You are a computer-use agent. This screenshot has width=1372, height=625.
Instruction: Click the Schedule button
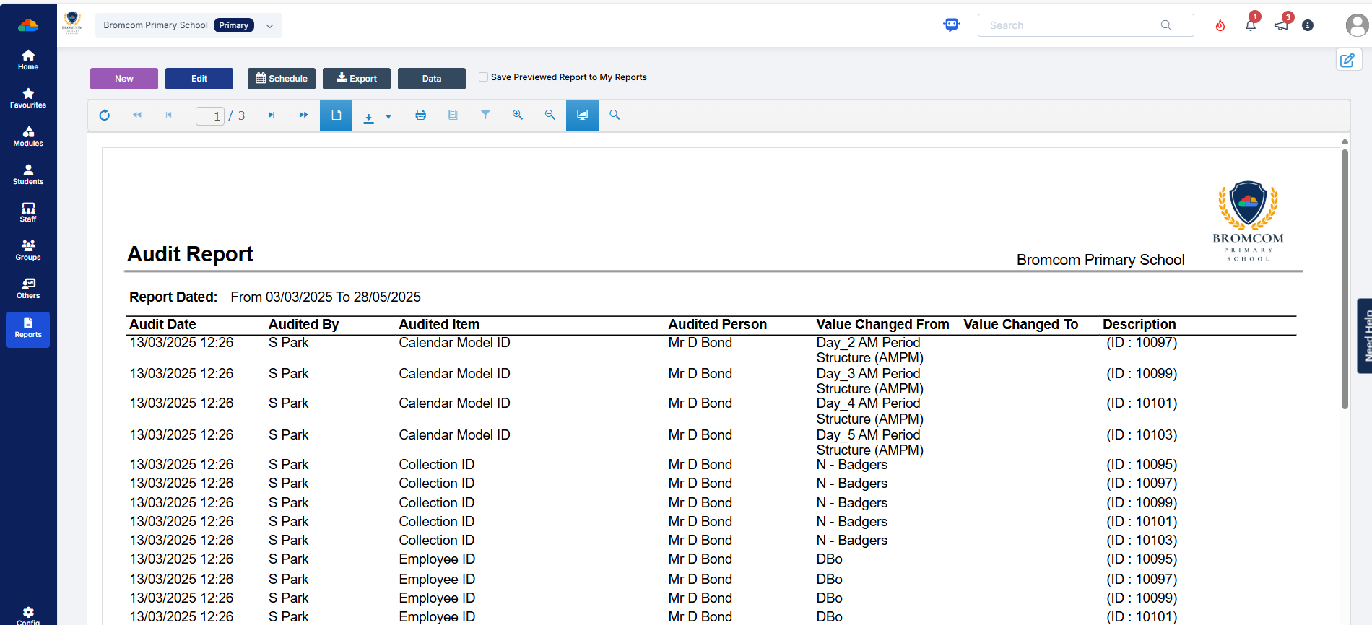click(x=282, y=79)
